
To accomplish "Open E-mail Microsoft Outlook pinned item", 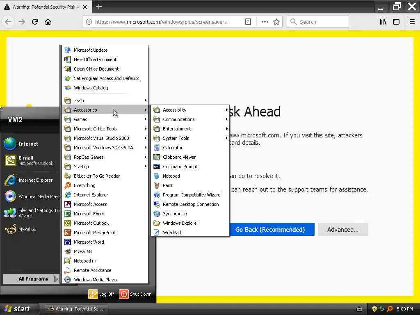I will [x=31, y=160].
